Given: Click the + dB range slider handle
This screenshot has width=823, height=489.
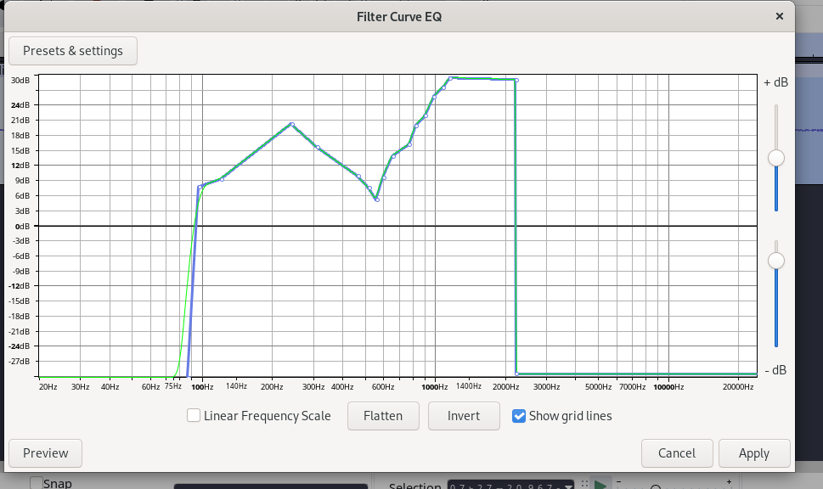Looking at the screenshot, I should click(x=775, y=158).
